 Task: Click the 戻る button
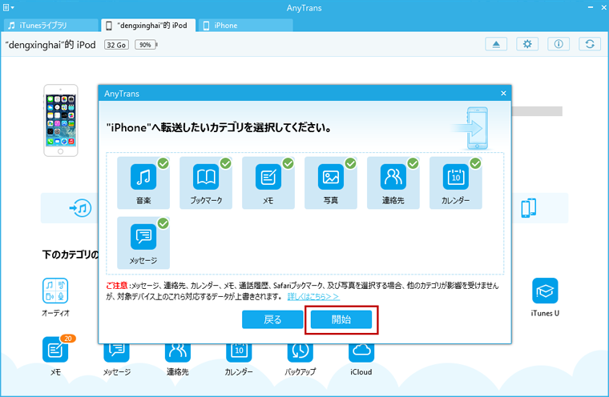click(272, 319)
